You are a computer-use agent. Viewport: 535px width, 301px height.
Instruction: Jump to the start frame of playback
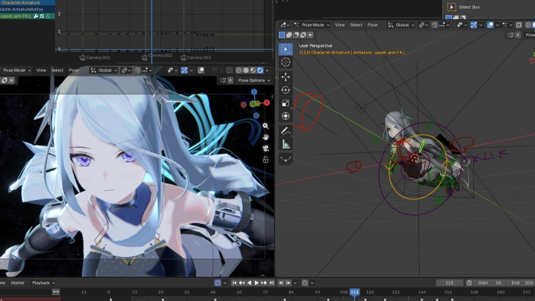click(234, 283)
